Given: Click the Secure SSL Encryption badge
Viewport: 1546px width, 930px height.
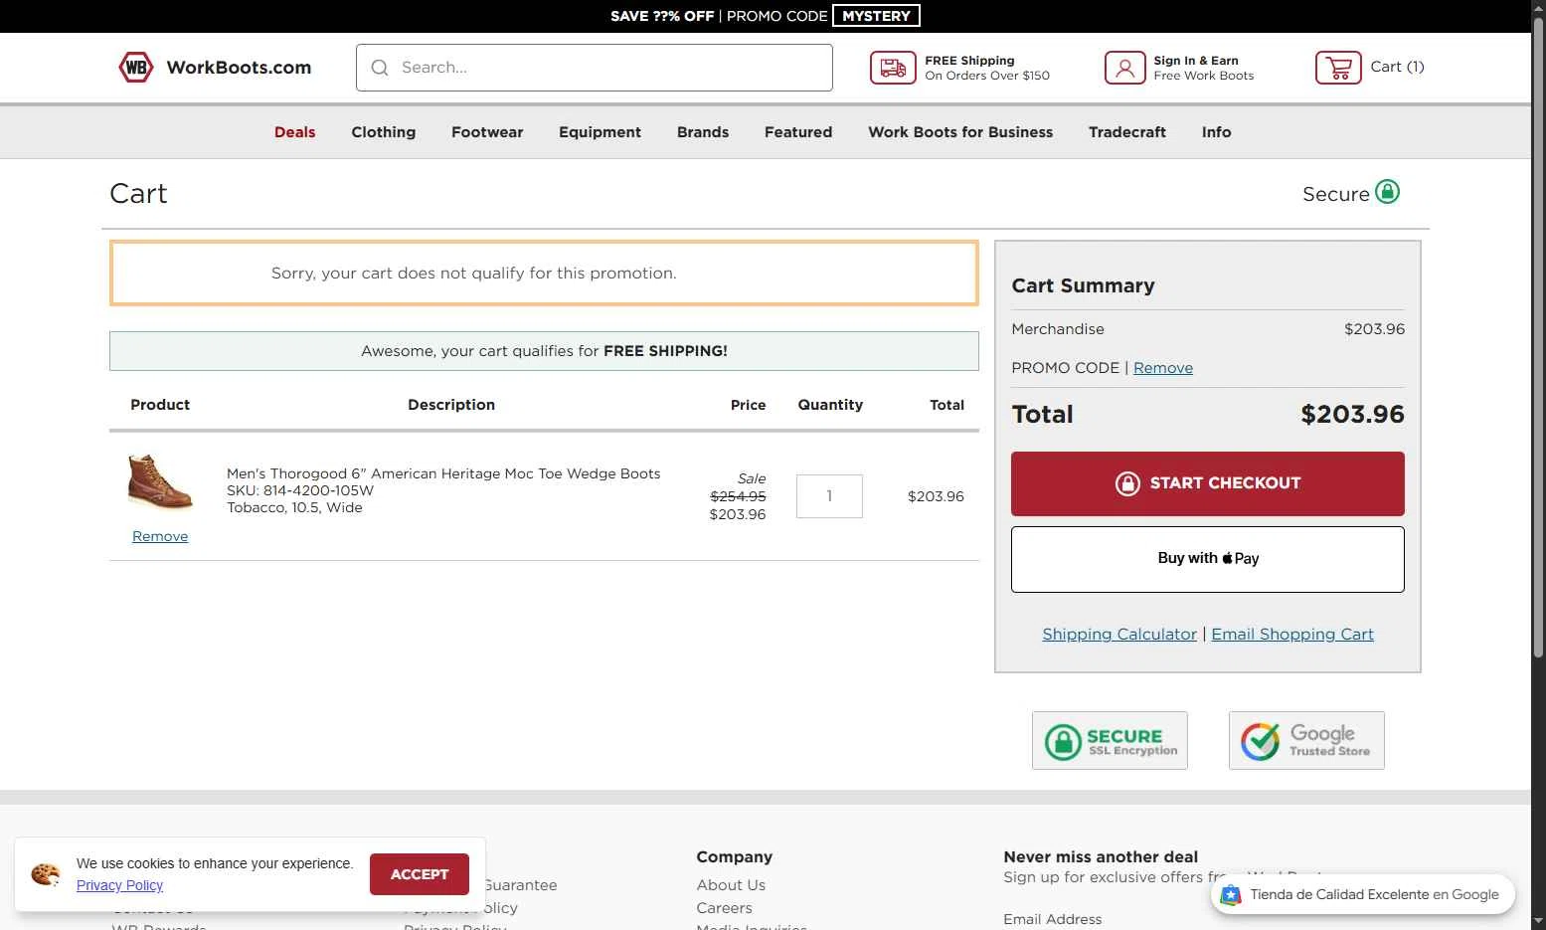Looking at the screenshot, I should [1110, 740].
